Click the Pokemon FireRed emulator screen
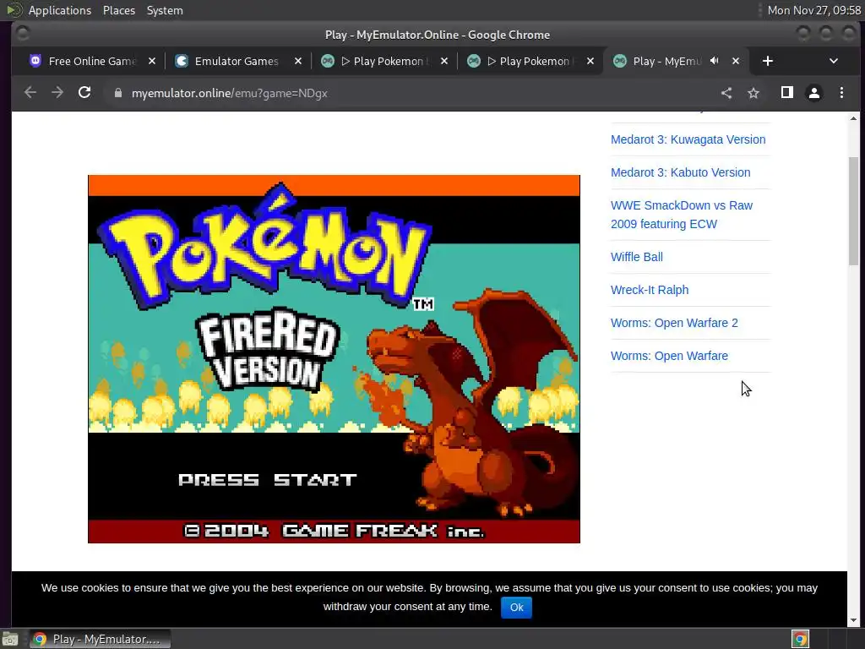The height and width of the screenshot is (649, 865). pos(334,358)
